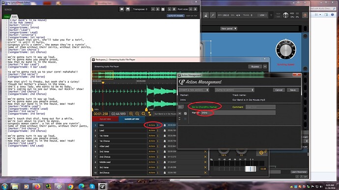Open Chrome from the Windows taskbar
The image size is (339, 190).
(70, 187)
